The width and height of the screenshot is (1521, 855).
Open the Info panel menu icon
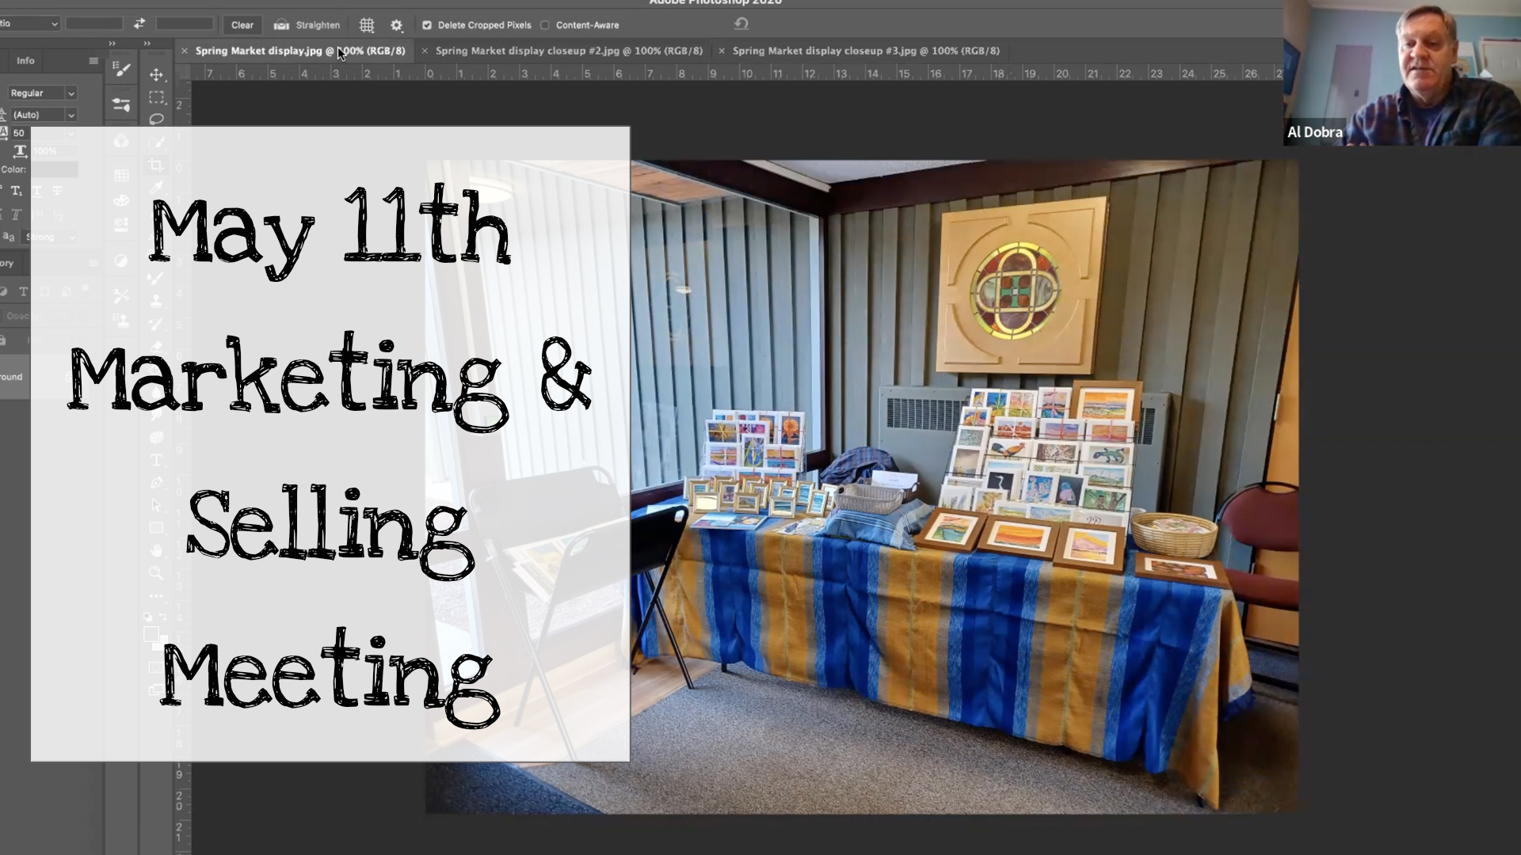point(93,60)
